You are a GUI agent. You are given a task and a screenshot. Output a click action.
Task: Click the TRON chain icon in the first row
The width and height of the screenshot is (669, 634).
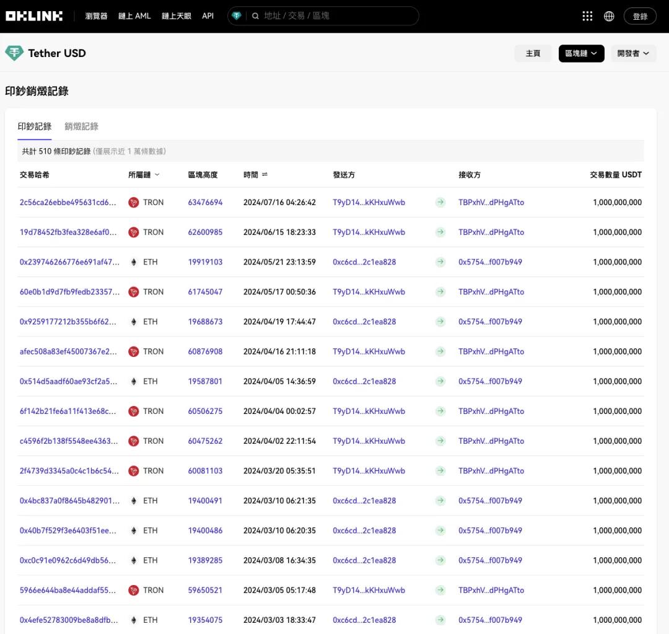click(x=133, y=202)
